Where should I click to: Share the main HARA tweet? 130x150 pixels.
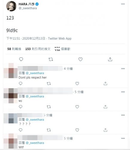pyautogui.click(x=110, y=59)
